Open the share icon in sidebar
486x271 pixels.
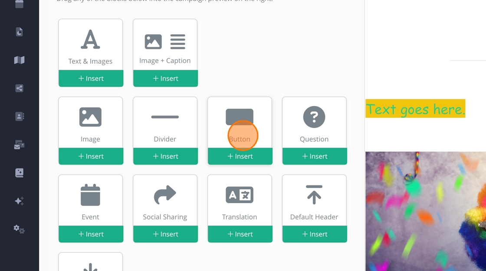[19, 88]
